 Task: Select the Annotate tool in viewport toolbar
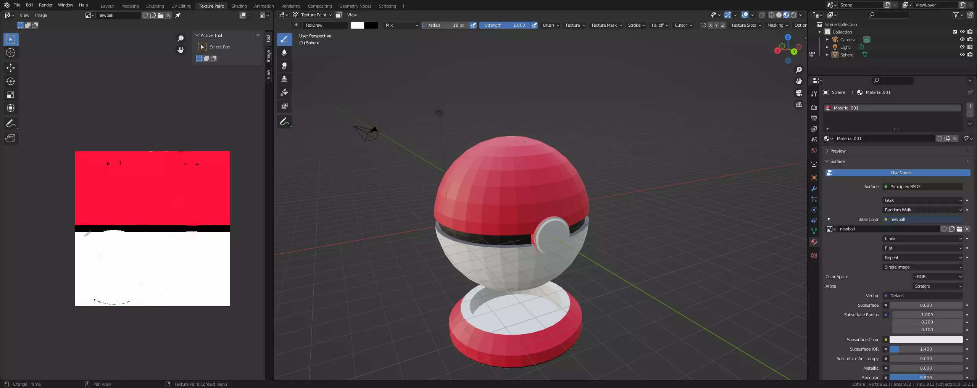(284, 122)
